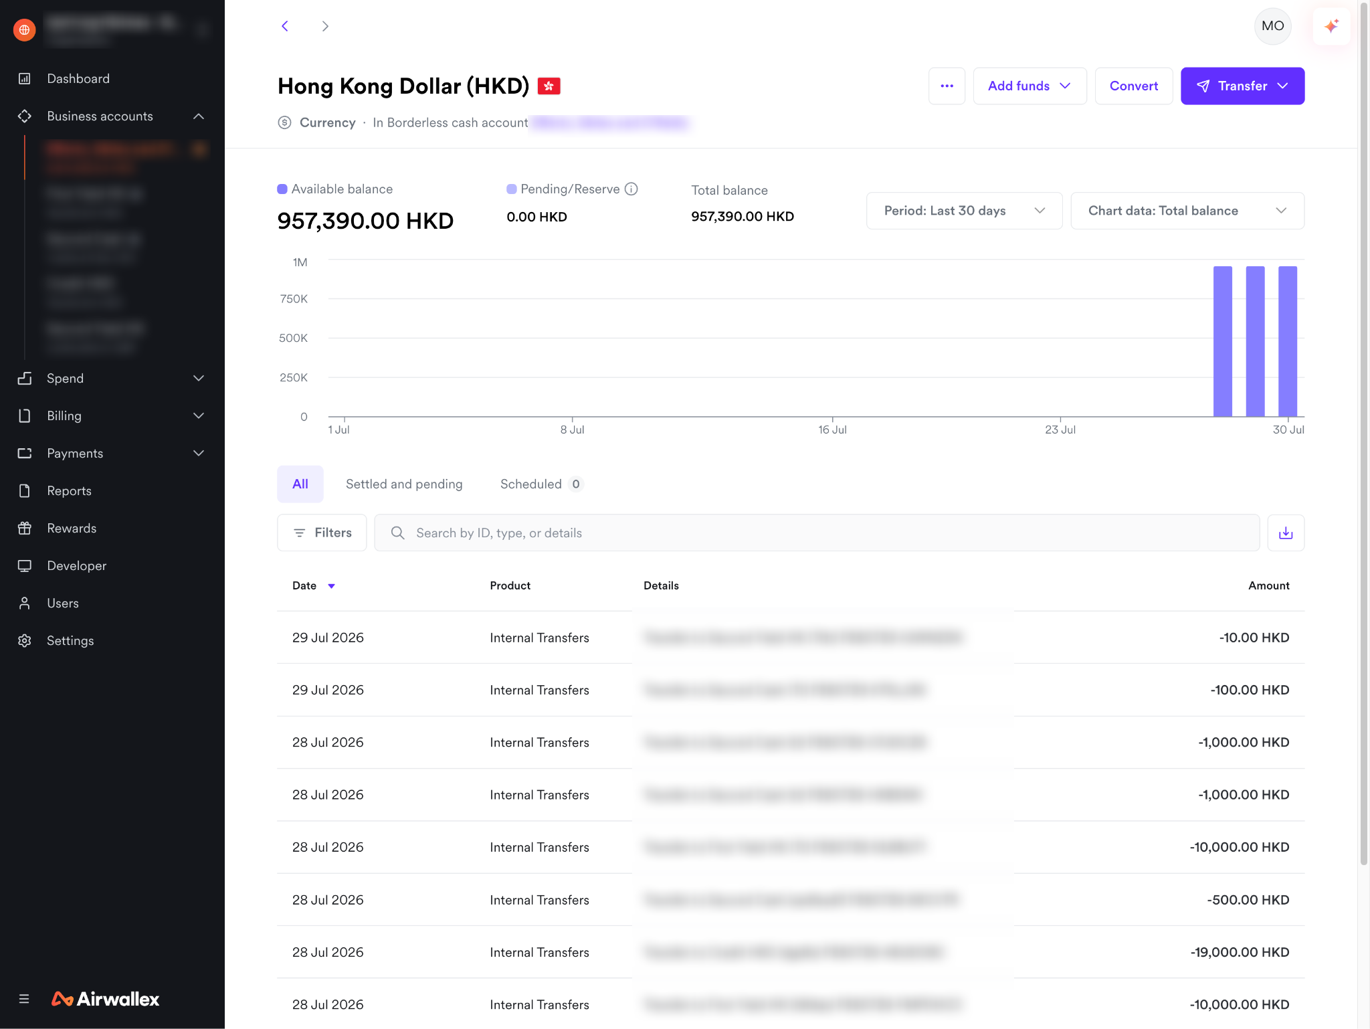The height and width of the screenshot is (1029, 1370).
Task: Open the MO user avatar menu
Action: pos(1272,26)
